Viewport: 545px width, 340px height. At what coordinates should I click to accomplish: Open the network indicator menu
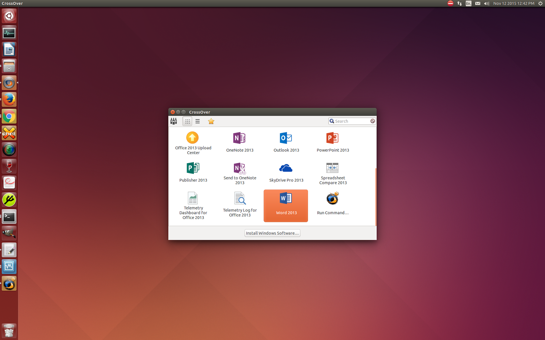tap(460, 3)
